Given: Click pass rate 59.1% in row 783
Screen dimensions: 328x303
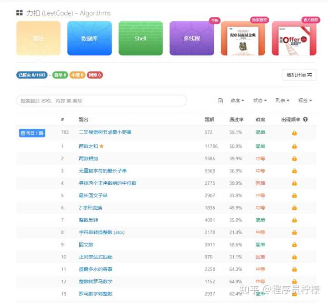Looking at the screenshot, I should (236, 132).
